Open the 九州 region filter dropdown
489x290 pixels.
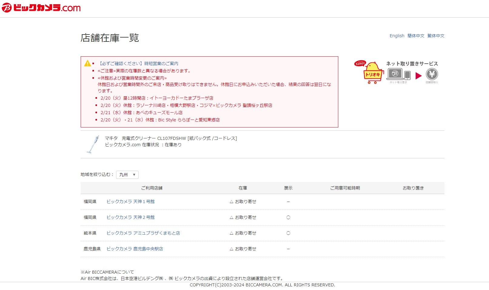click(x=127, y=175)
